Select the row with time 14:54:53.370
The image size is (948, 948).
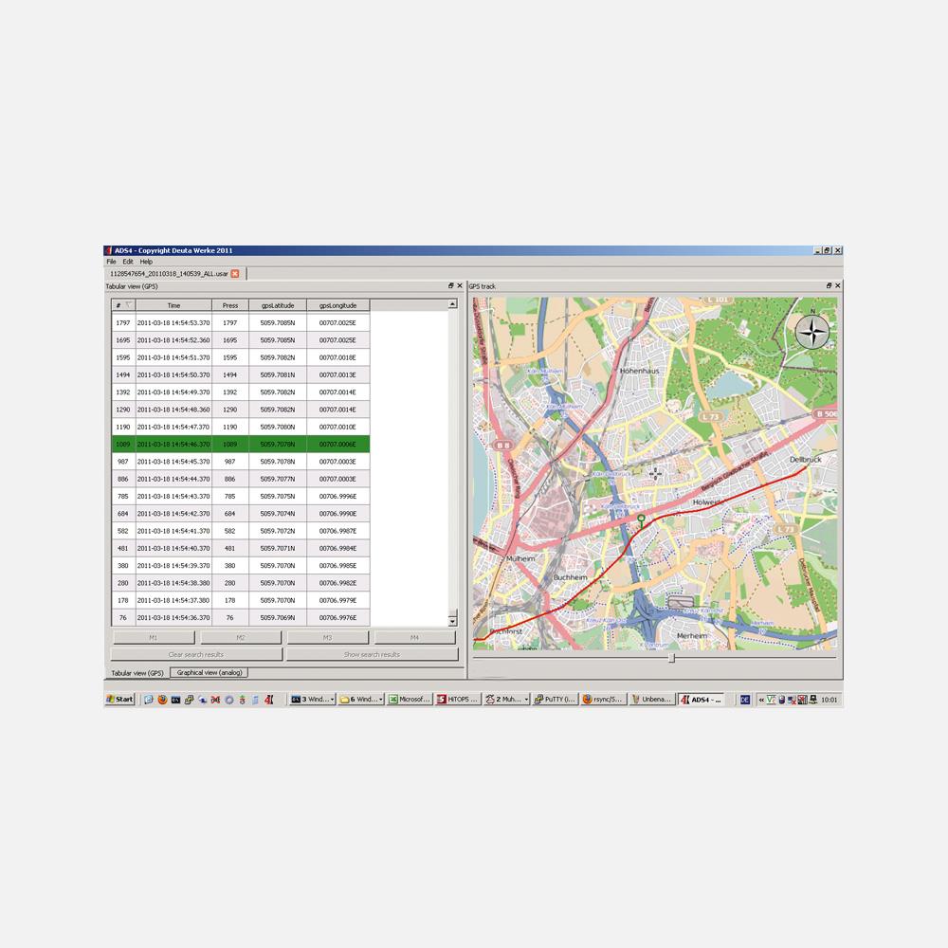point(241,323)
